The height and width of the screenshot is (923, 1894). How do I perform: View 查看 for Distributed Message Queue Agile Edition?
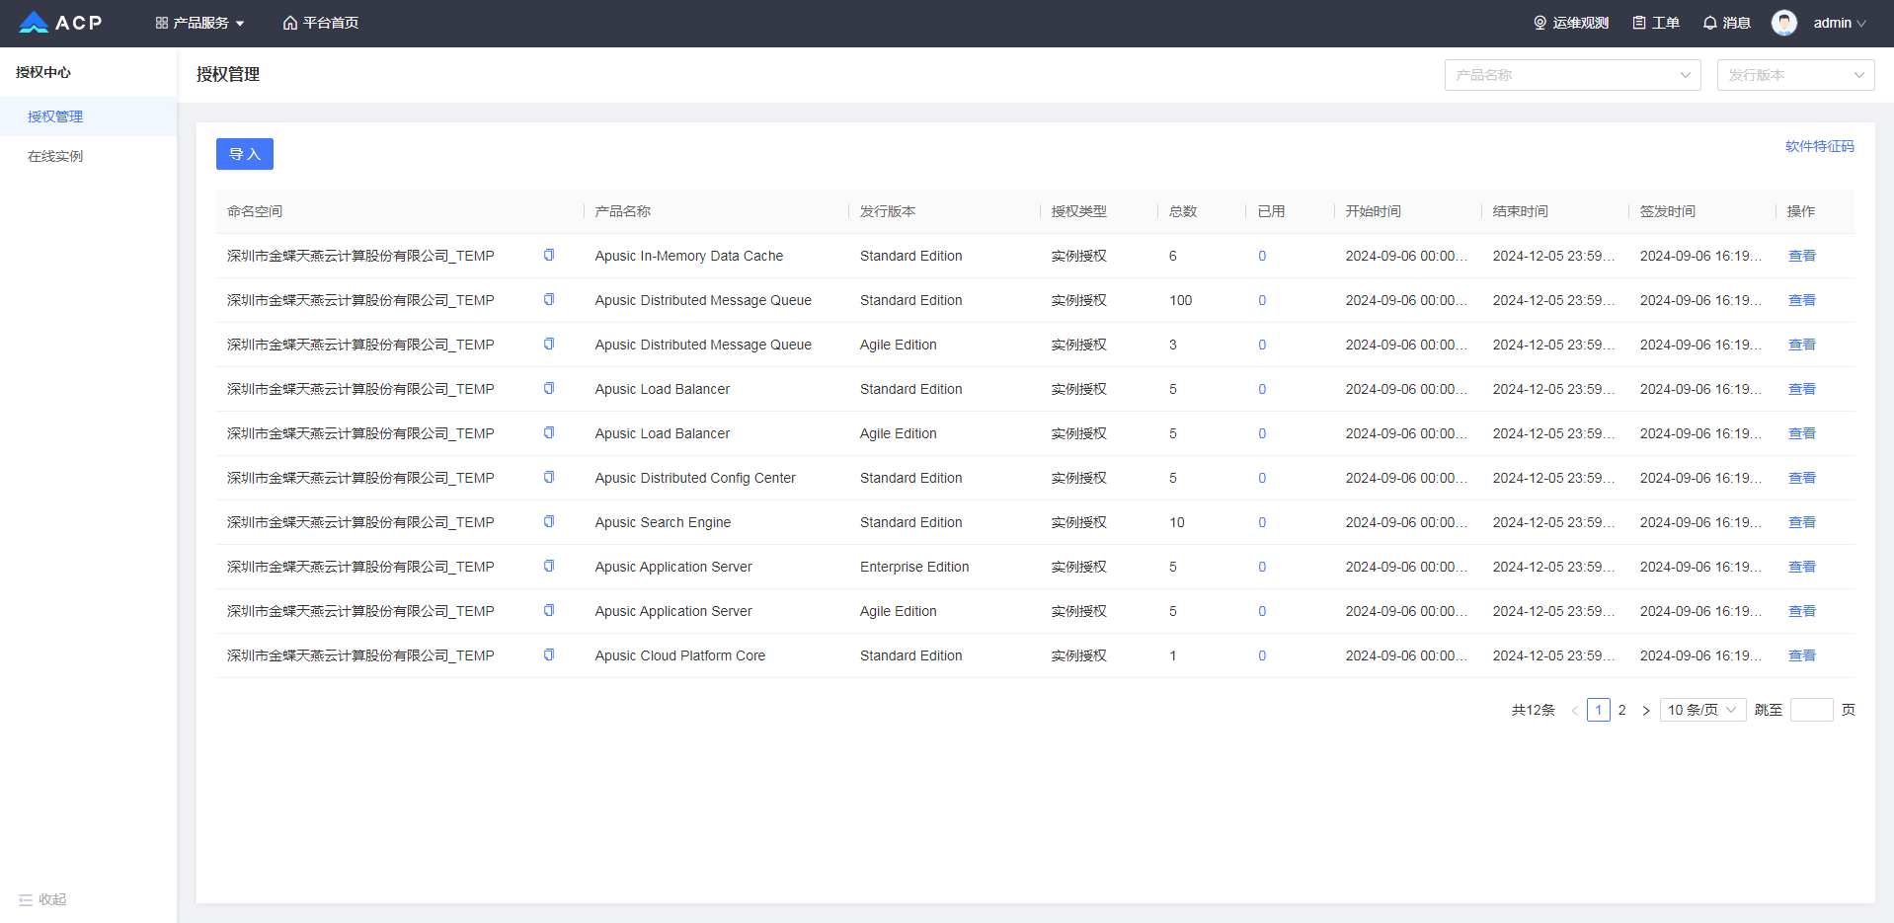1802,345
